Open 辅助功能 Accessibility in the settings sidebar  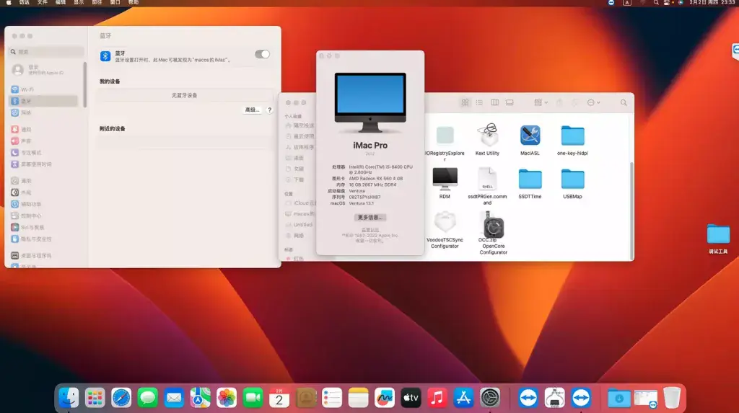point(43,204)
